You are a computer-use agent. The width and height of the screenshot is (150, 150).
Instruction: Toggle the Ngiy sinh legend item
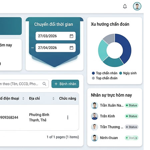click(128, 73)
